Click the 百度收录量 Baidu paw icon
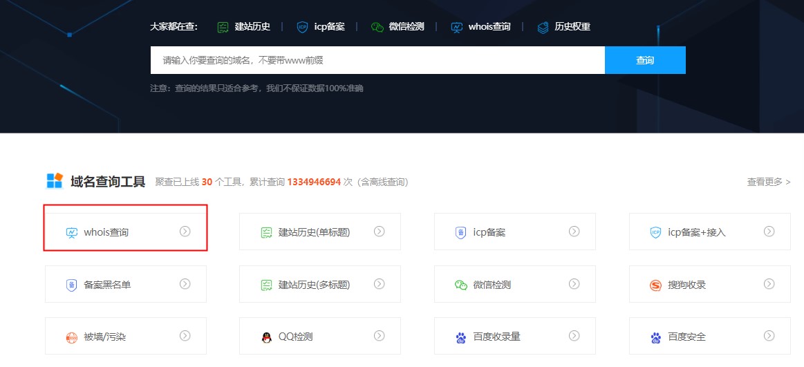 [461, 337]
